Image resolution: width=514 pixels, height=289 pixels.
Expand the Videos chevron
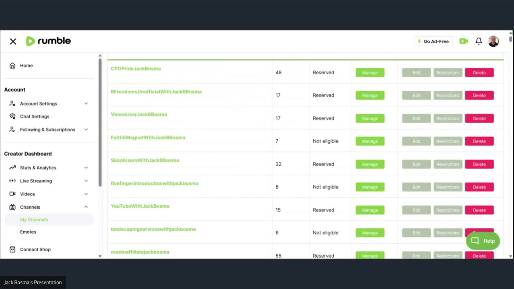pyautogui.click(x=86, y=194)
